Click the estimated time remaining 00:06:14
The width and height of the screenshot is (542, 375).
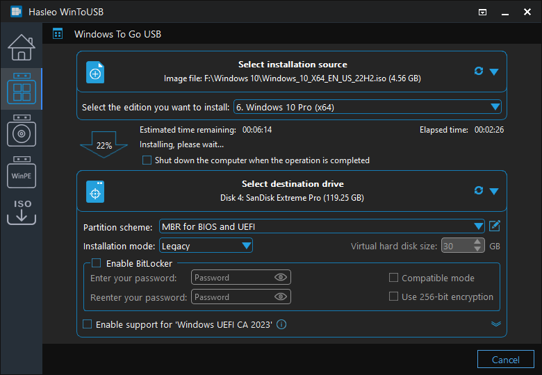point(257,130)
